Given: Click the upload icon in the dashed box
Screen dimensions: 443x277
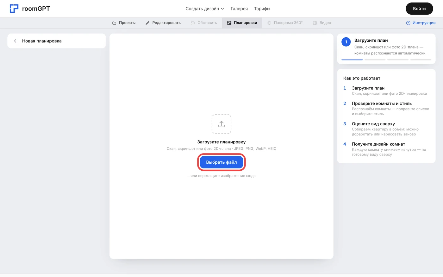Looking at the screenshot, I should tap(221, 124).
